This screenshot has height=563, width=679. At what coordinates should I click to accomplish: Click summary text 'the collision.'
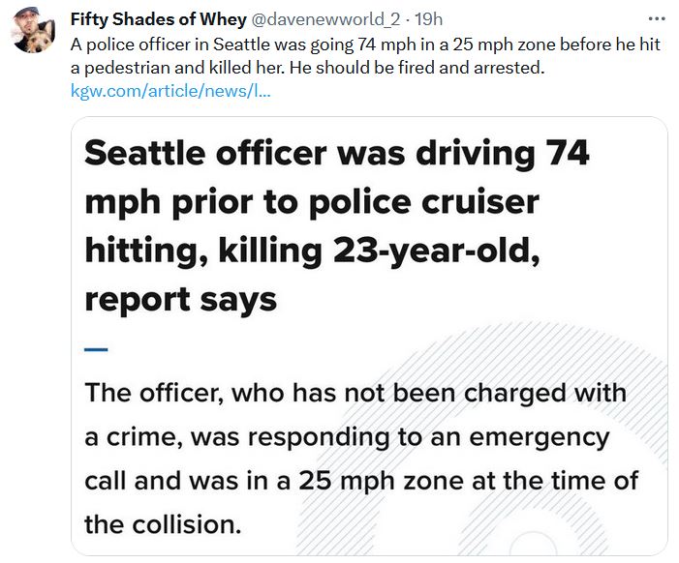click(x=163, y=524)
